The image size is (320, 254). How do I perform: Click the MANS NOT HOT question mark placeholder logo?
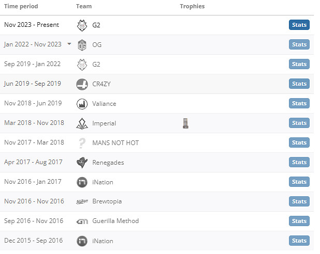82,142
